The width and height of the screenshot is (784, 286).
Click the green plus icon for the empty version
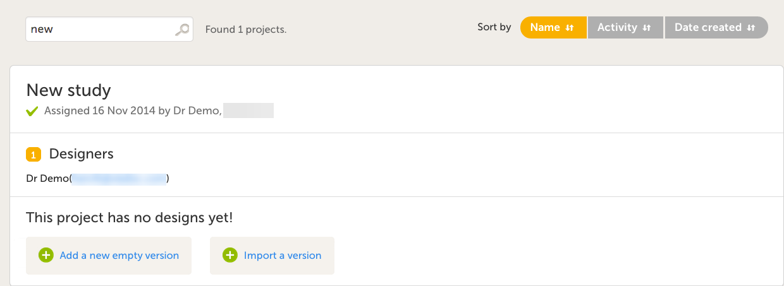tap(46, 255)
